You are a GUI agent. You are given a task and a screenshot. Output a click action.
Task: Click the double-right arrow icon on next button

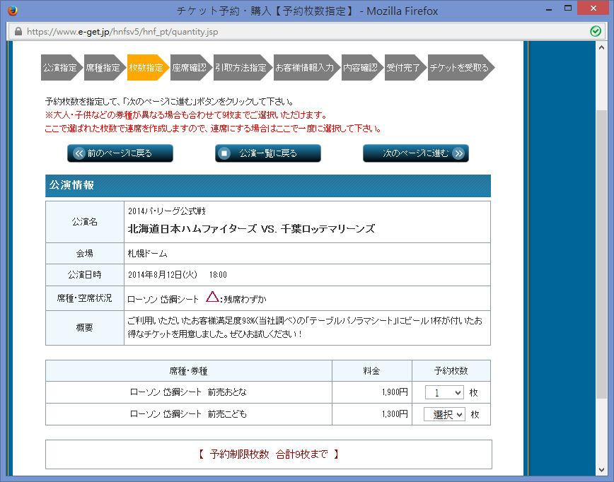pyautogui.click(x=458, y=153)
